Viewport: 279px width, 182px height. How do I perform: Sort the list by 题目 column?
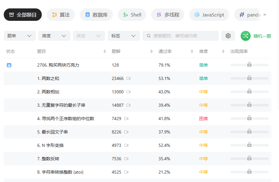pyautogui.click(x=105, y=51)
